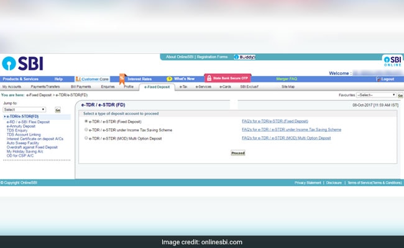Screen dimensions: 404x248
Task: Click the Copyright OnlineSBI footer text
Action: (19, 183)
